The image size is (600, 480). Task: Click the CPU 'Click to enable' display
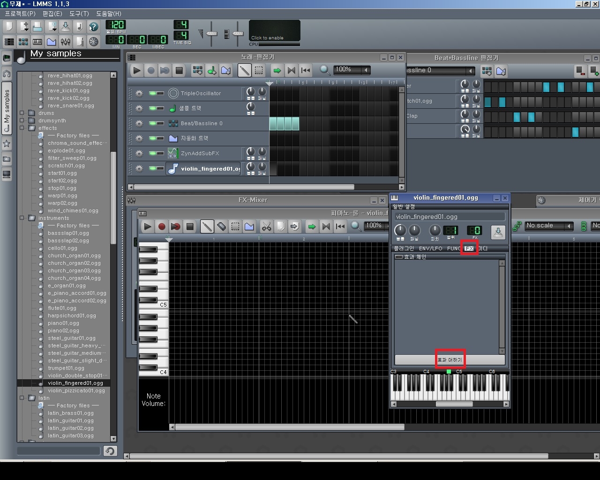coord(275,31)
